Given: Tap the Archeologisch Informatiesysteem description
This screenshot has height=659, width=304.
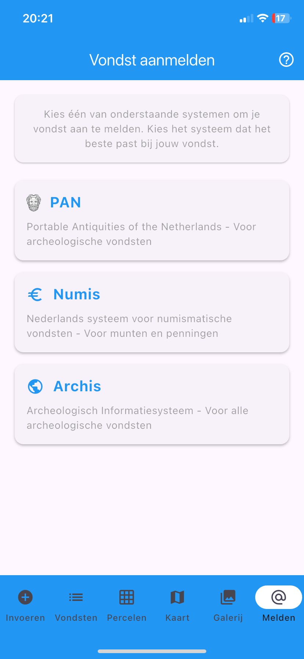Looking at the screenshot, I should coord(137,418).
